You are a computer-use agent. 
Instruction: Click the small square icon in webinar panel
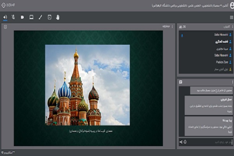point(5,27)
